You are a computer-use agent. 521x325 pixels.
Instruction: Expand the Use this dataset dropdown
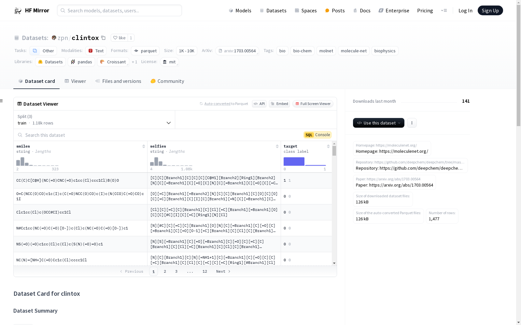click(x=379, y=123)
